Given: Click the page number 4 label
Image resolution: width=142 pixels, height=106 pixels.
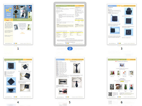Looking at the screenshot, I should pyautogui.click(x=18, y=102).
